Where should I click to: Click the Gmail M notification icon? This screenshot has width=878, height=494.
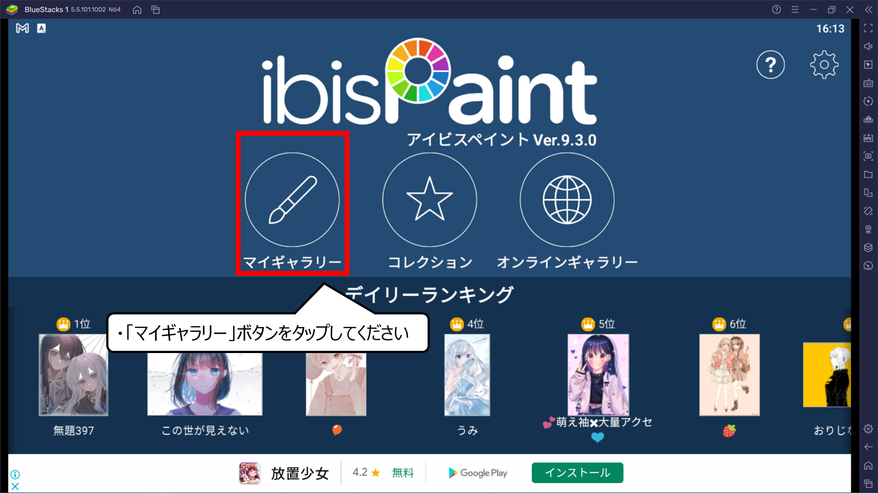pos(22,29)
